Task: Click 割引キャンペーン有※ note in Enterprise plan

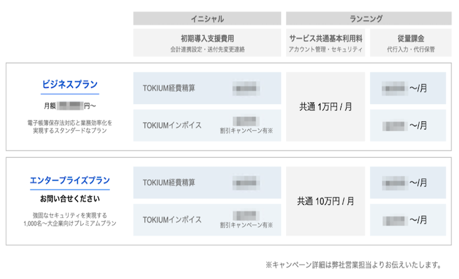Action: [246, 226]
